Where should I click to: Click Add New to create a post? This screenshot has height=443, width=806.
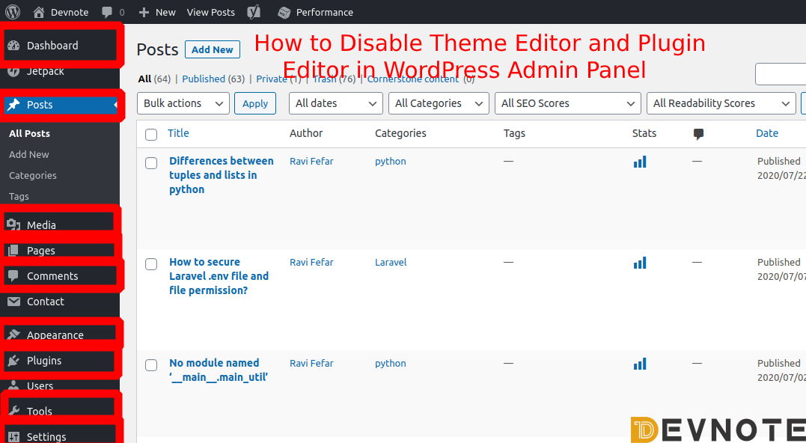click(x=212, y=49)
